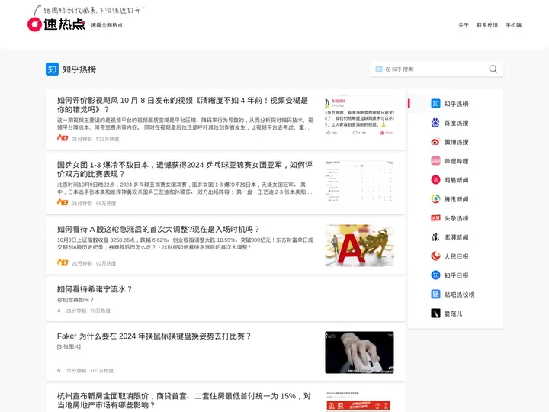Screen dimensions: 549x412
Task: Click the 北京时间10月9日 article summary
Action: pyautogui.click(x=185, y=188)
